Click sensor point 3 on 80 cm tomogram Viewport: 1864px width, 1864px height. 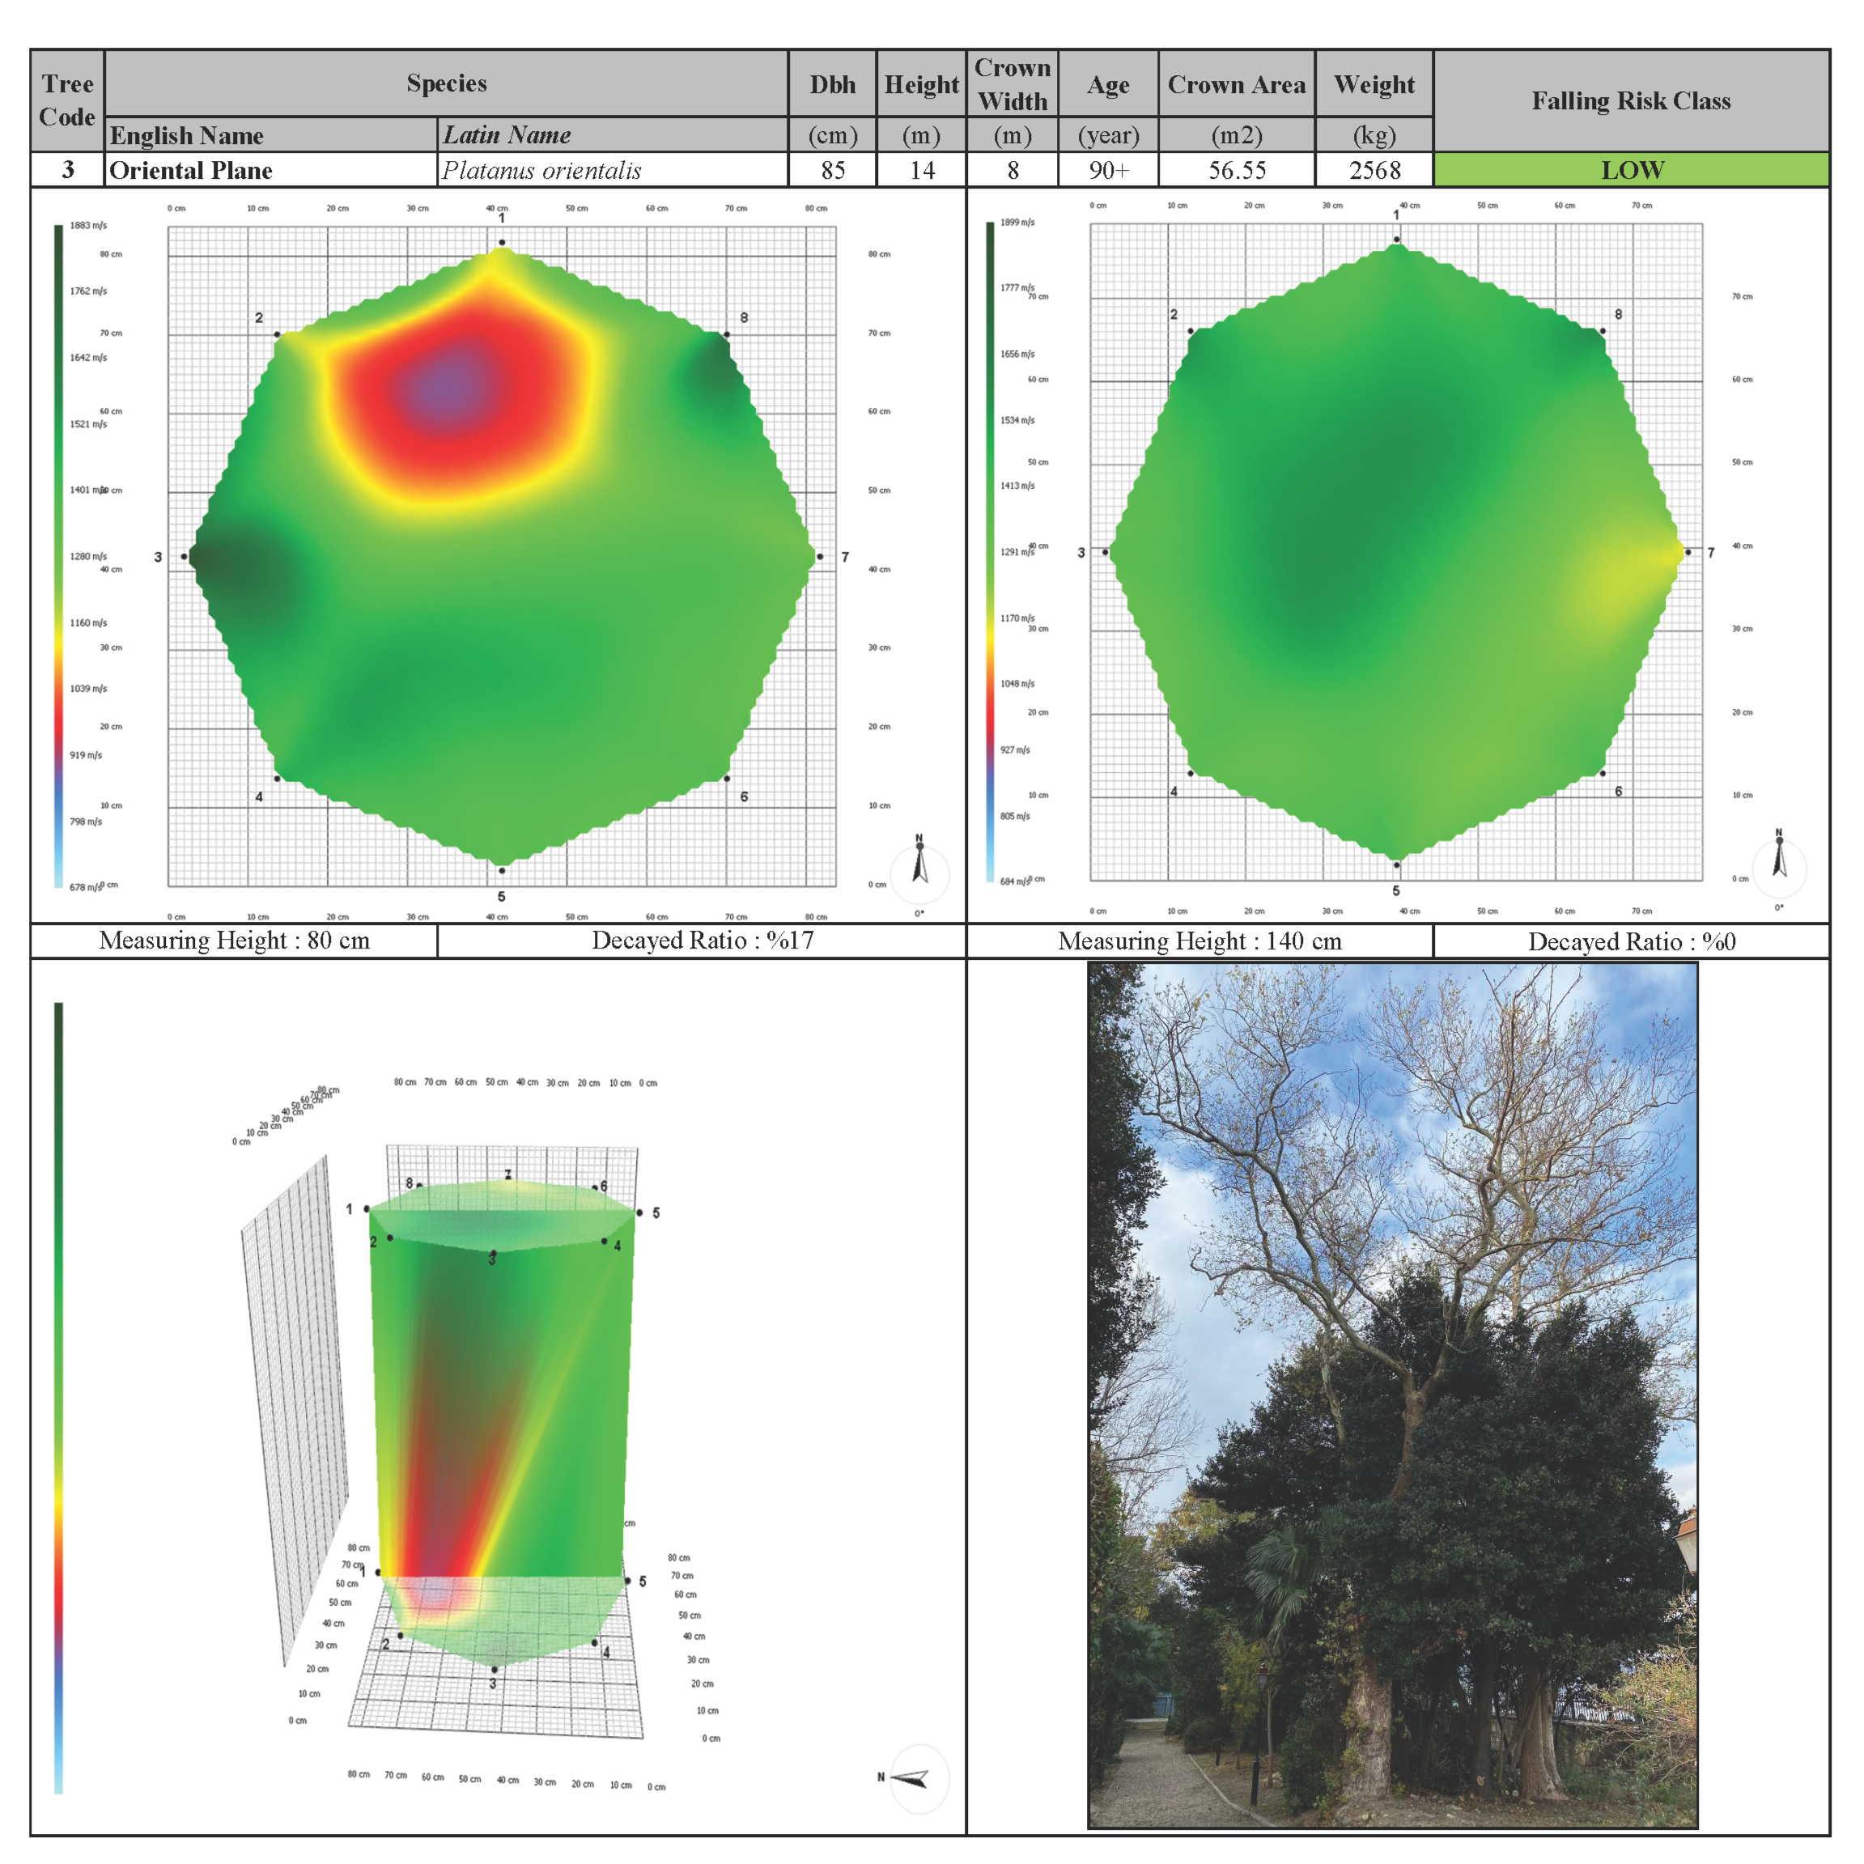tap(185, 557)
